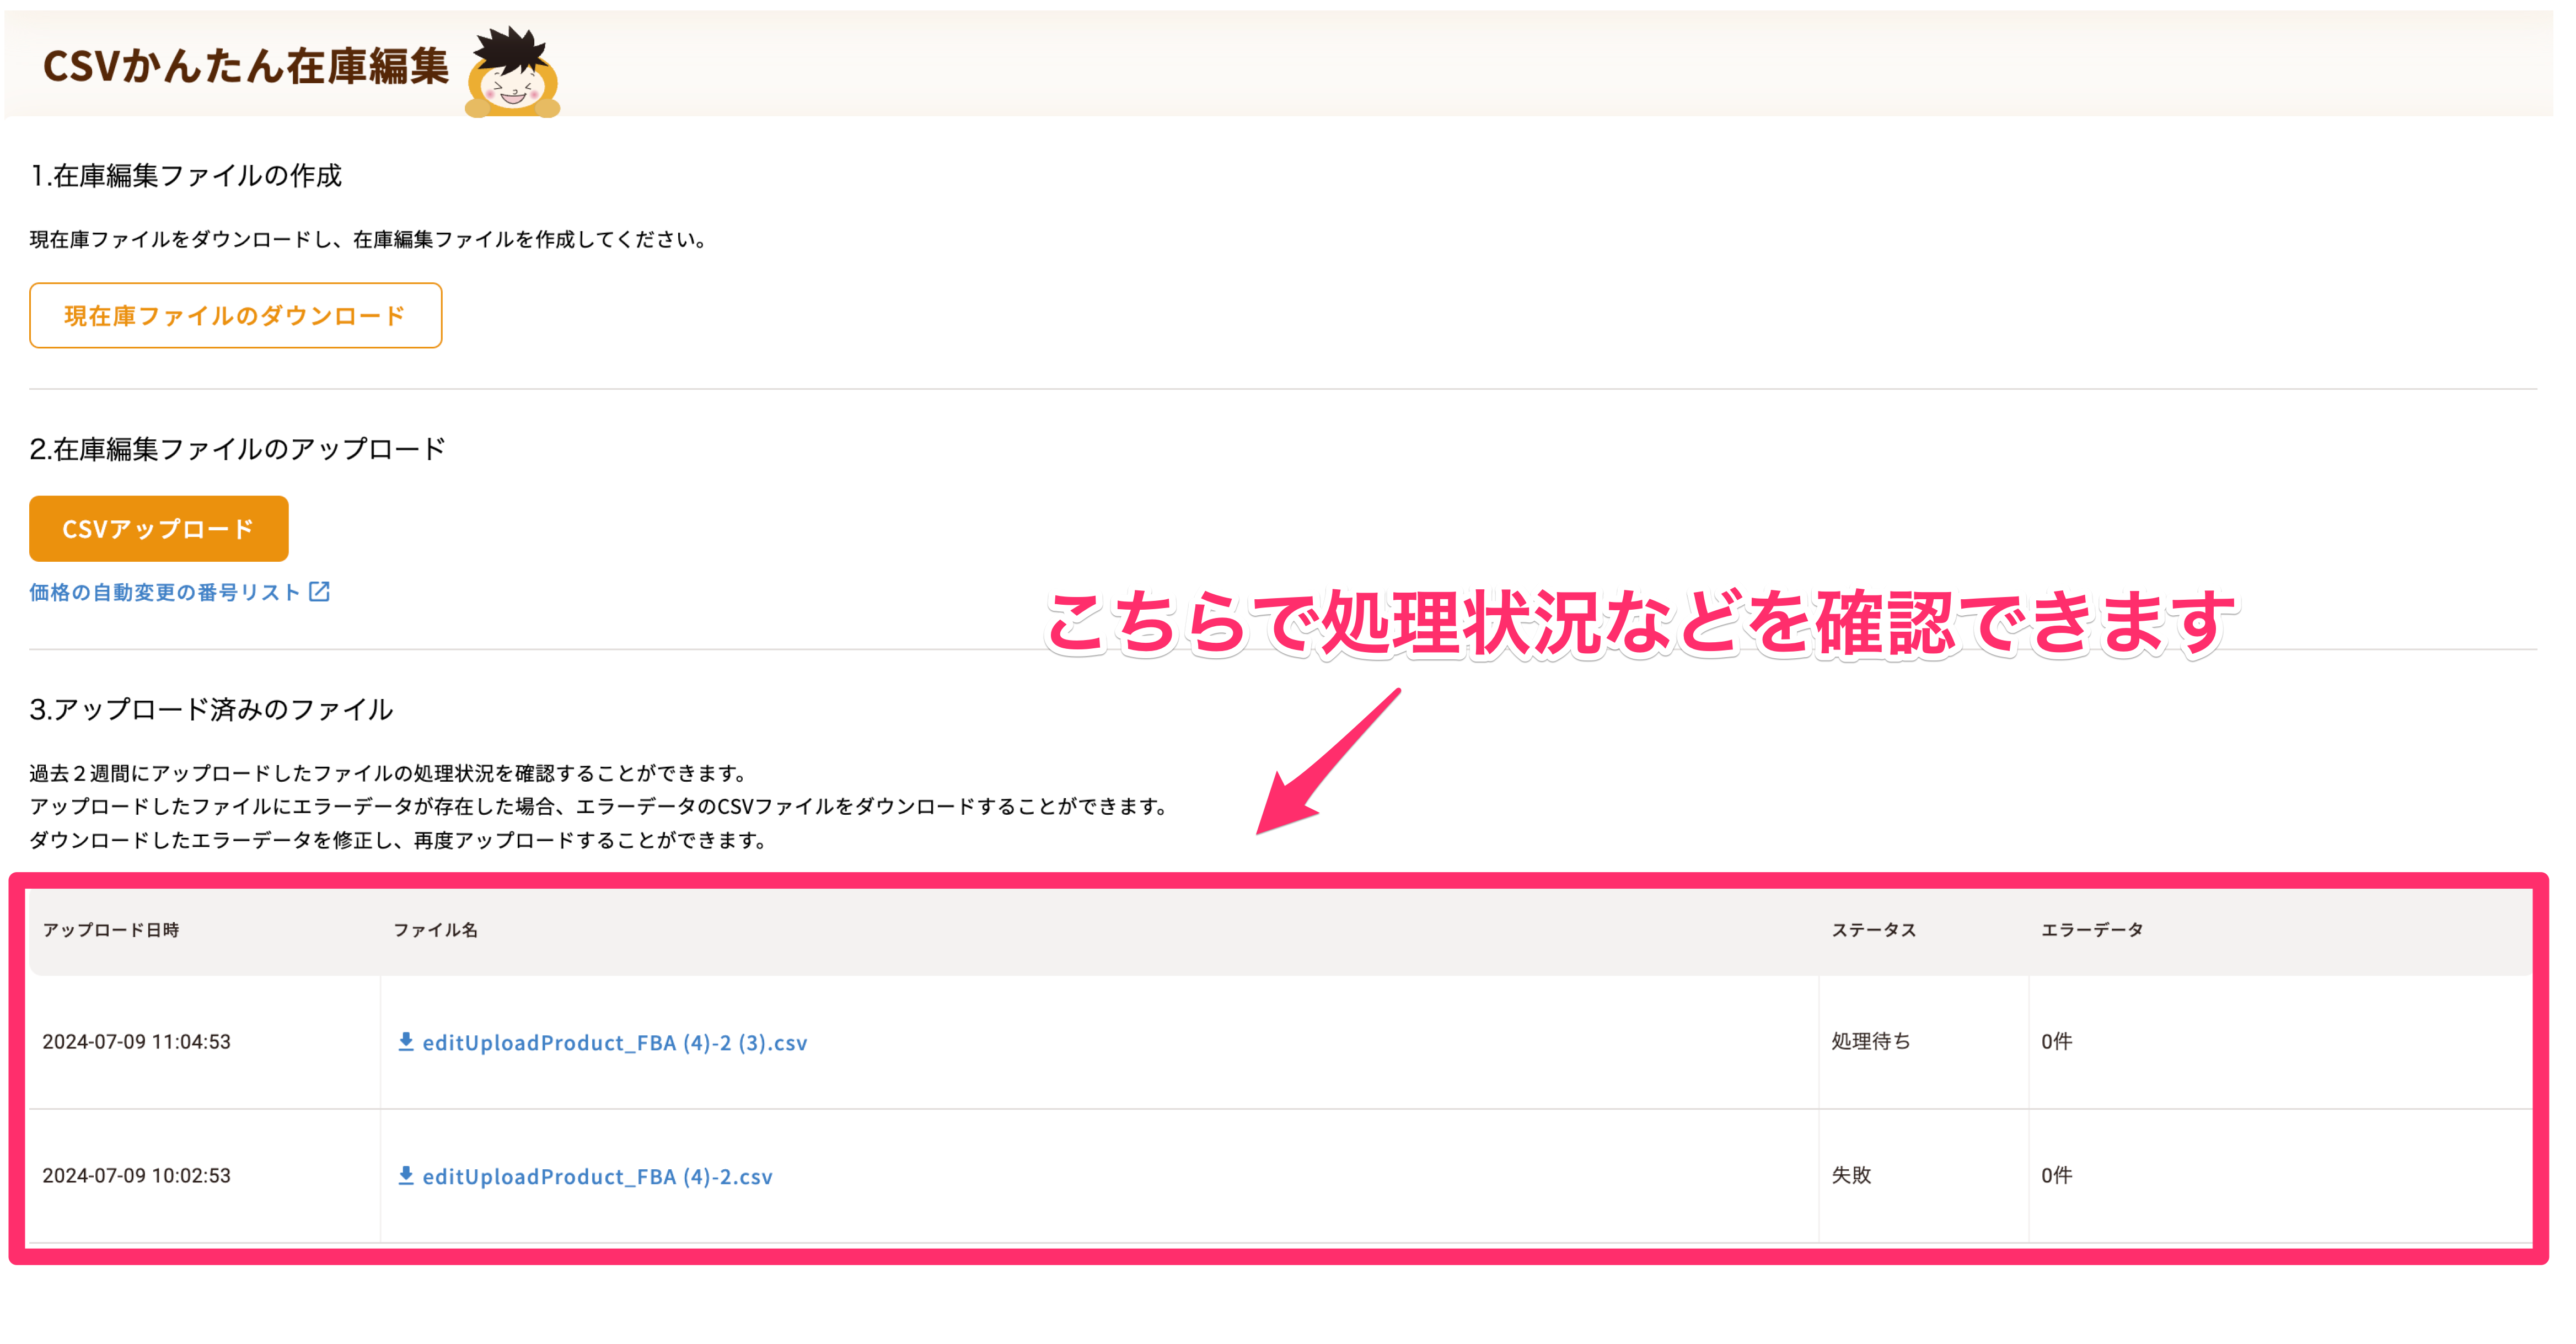This screenshot has height=1344, width=2576.
Task: Open the editUploadProduct_FBA (4)-2.csv file link
Action: (597, 1177)
